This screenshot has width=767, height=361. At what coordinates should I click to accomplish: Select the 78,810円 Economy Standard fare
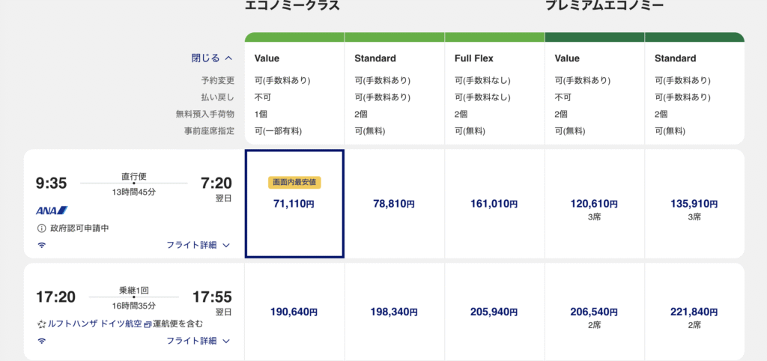394,204
